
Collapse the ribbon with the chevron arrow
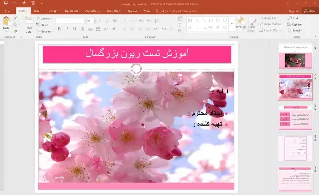[315, 37]
